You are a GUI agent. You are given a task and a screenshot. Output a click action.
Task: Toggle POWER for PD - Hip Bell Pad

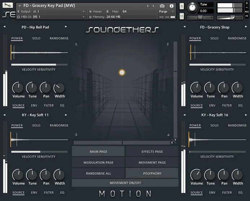coord(17,38)
